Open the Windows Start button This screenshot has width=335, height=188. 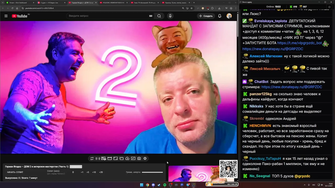point(142,185)
